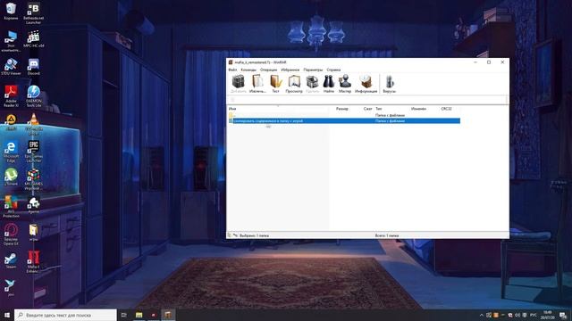Open the Epic Games Launcher desktop icon
The width and height of the screenshot is (572, 321).
click(34, 152)
